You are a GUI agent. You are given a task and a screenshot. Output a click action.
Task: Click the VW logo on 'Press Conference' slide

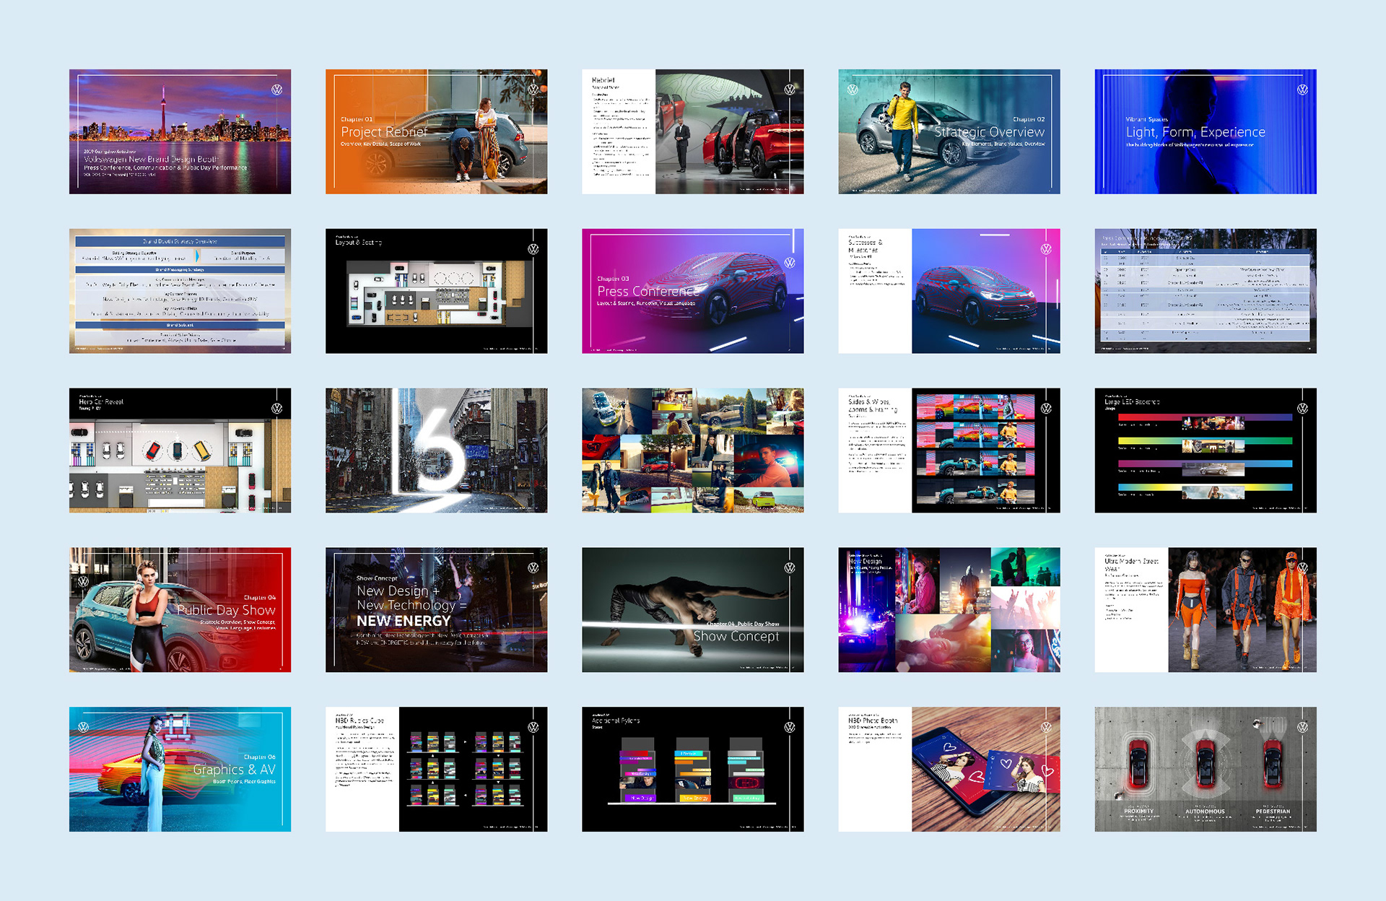tap(790, 263)
